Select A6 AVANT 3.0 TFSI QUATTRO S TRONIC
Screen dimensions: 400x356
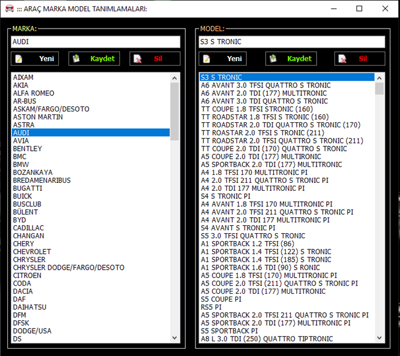pos(287,85)
